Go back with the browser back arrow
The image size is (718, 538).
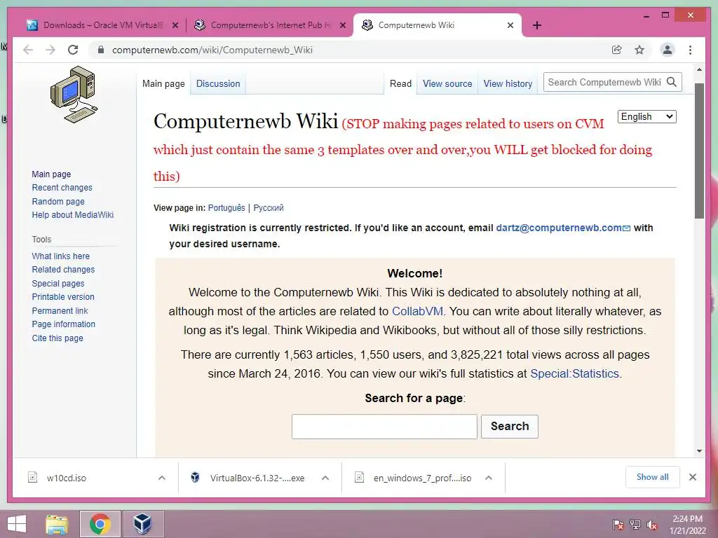coord(28,50)
